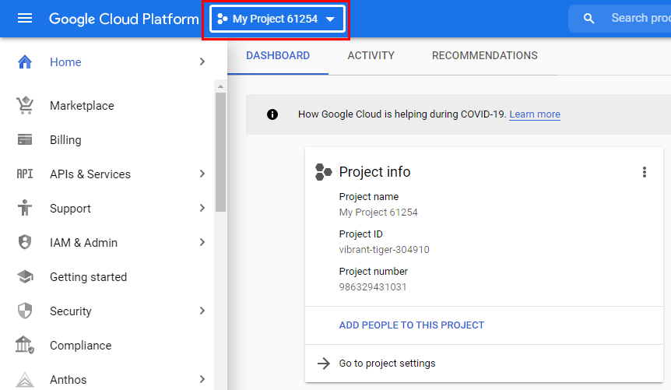
Task: Click the Home icon in sidebar
Action: pyautogui.click(x=25, y=62)
